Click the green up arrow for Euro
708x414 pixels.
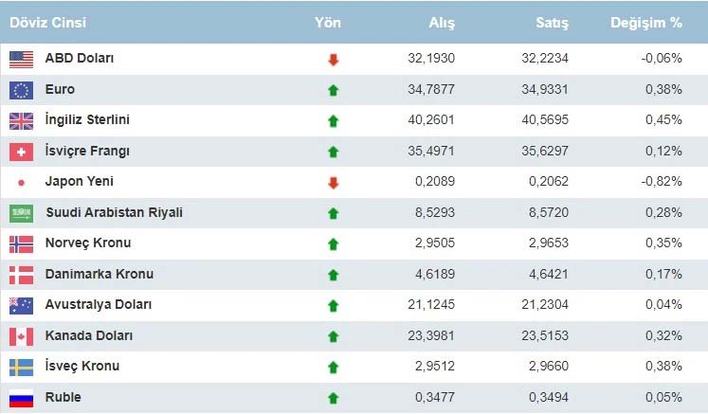[x=333, y=91]
